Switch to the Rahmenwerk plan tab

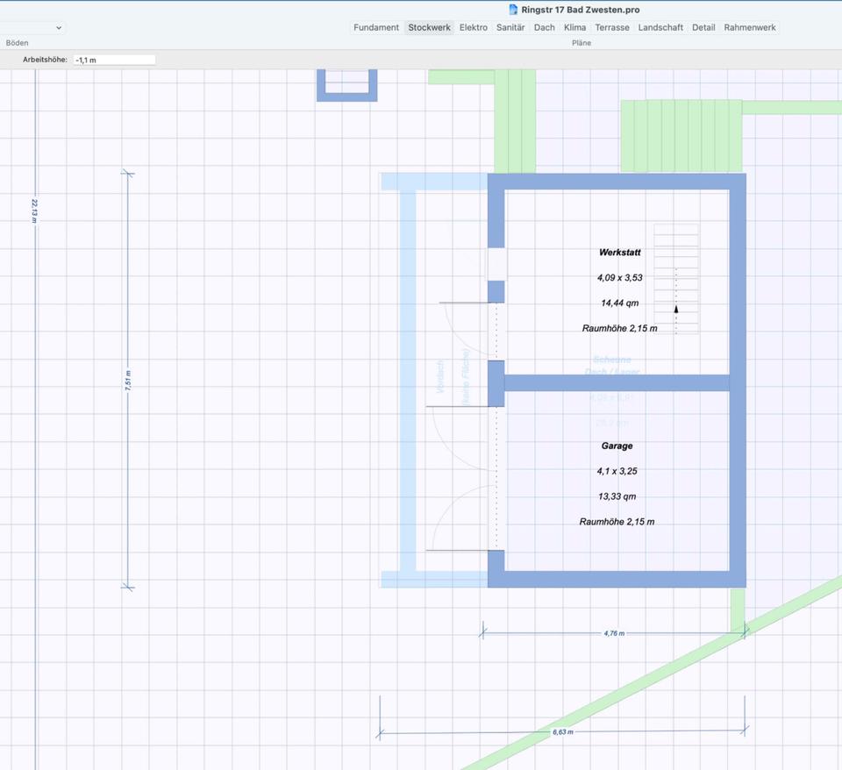[750, 27]
